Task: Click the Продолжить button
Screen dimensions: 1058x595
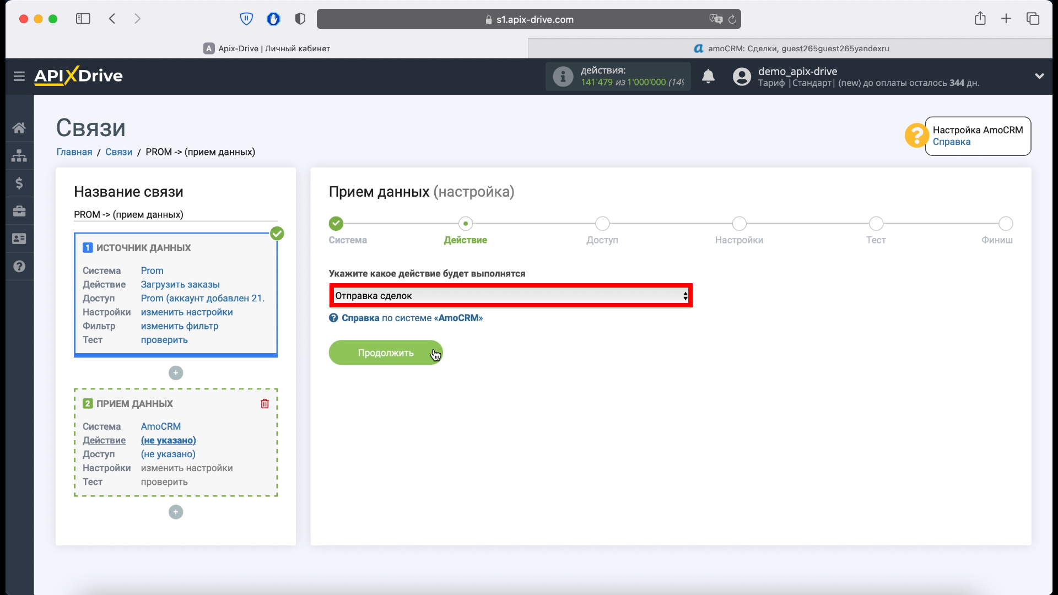Action: [x=386, y=353]
